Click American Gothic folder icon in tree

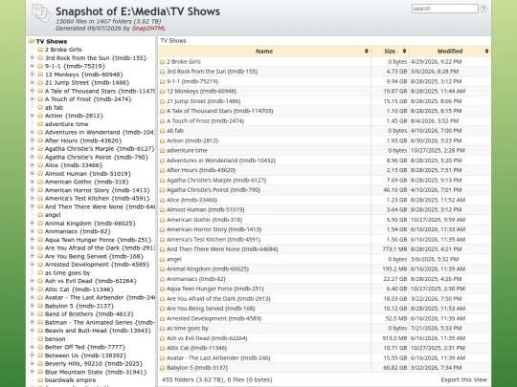point(40,182)
